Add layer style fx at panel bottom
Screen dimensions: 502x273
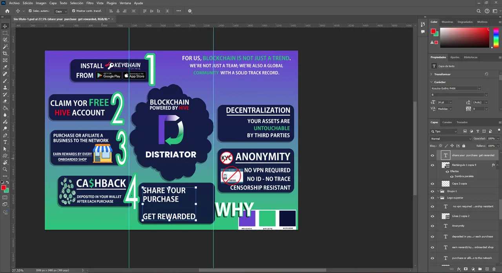point(458,269)
